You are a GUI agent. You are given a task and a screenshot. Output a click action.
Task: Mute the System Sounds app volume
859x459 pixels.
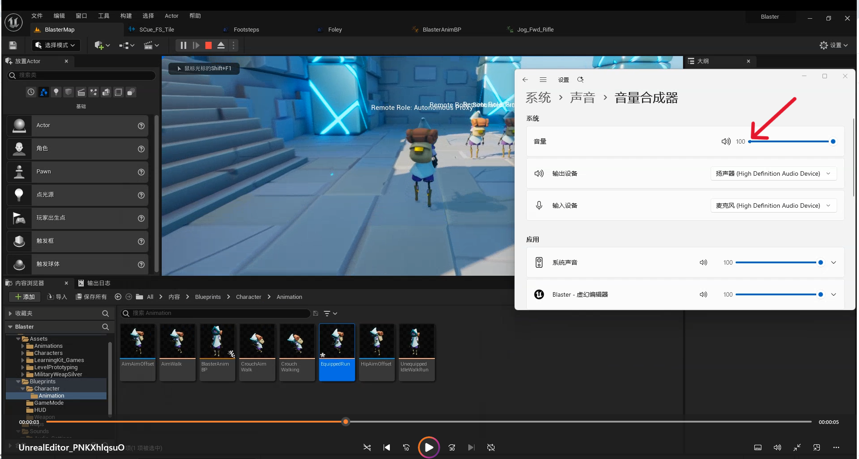click(703, 262)
